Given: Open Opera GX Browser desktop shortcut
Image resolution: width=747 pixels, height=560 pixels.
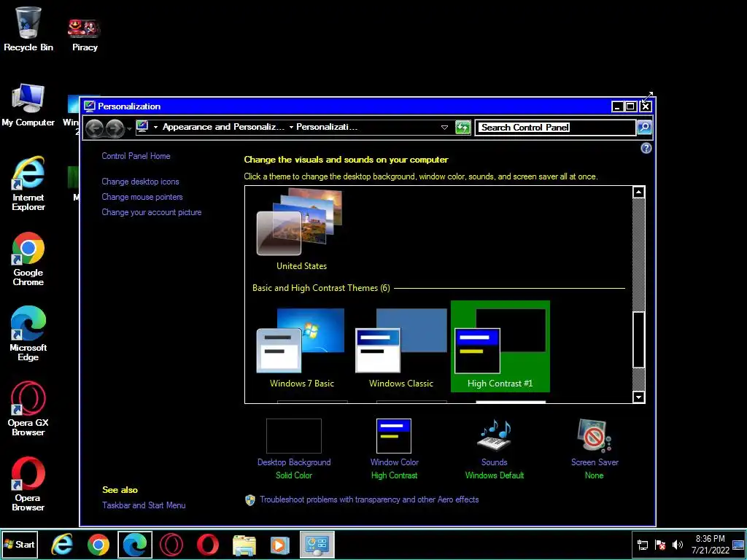Looking at the screenshot, I should 28,408.
